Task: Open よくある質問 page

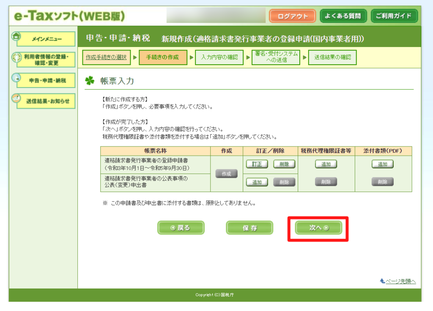Action: pyautogui.click(x=343, y=16)
